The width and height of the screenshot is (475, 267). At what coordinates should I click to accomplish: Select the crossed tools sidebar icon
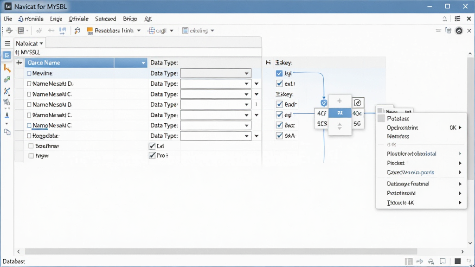click(6, 91)
